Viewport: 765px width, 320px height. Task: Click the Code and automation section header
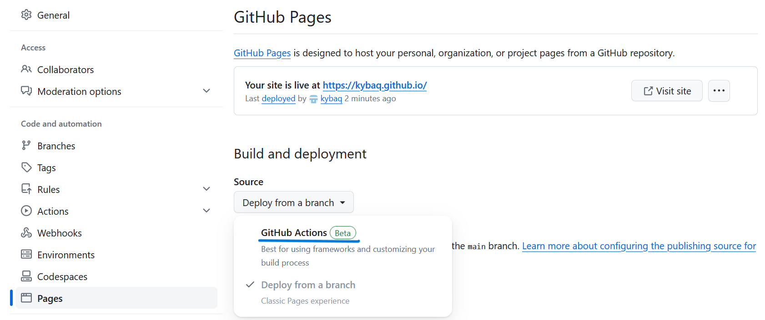tap(61, 124)
